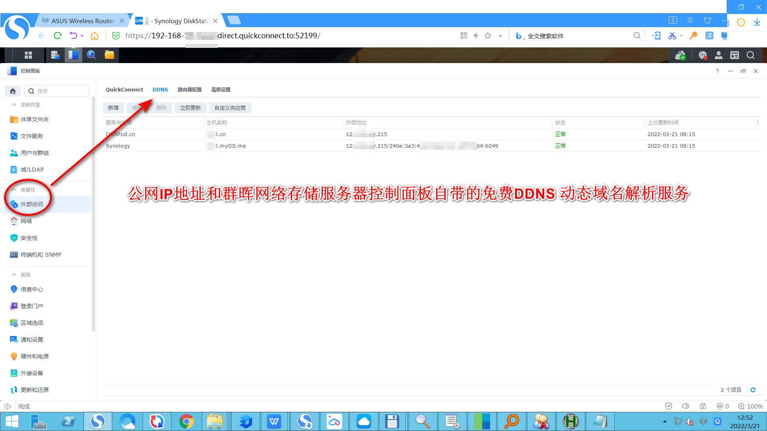The height and width of the screenshot is (431, 767).
Task: Open browser undo dropdown arrow
Action: [82, 36]
